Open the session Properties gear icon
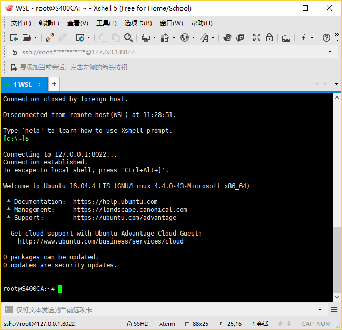The height and width of the screenshot is (330, 342). point(80,37)
